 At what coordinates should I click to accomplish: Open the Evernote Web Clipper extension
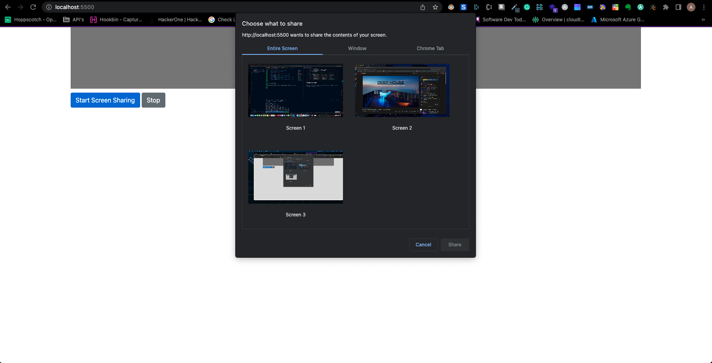[x=628, y=7]
